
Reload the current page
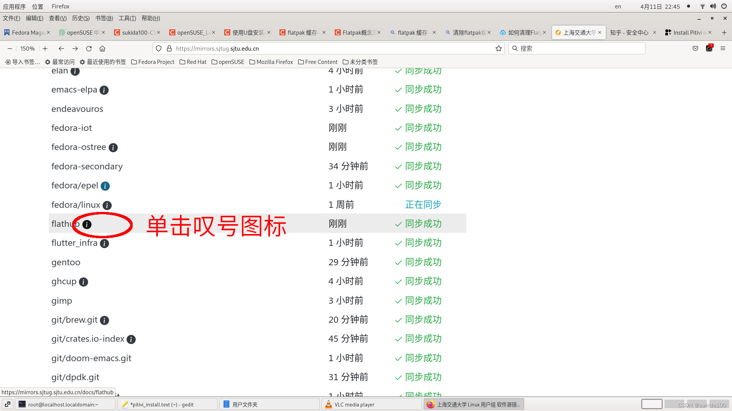(x=89, y=49)
